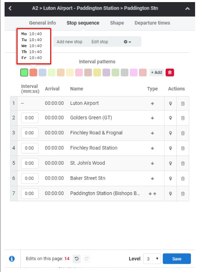Viewport: 198px width, 272px height.
Task: Click Add new stop button
Action: point(69,42)
